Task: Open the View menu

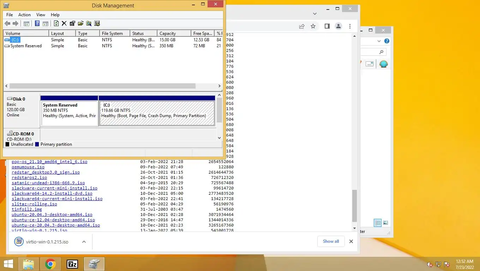Action: tap(41, 15)
